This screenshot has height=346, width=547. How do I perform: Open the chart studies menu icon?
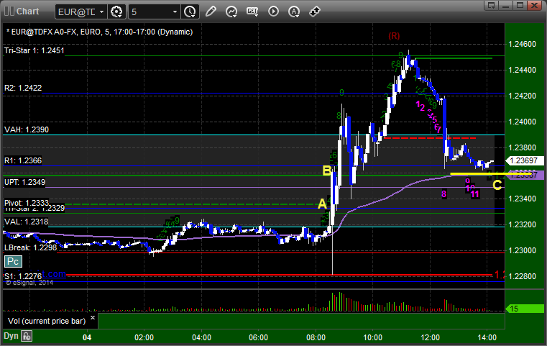coord(231,12)
